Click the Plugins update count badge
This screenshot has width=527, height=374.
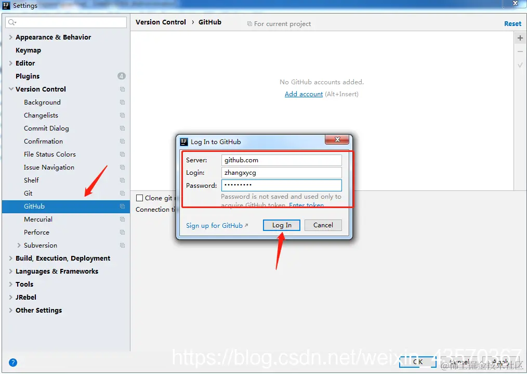[121, 76]
